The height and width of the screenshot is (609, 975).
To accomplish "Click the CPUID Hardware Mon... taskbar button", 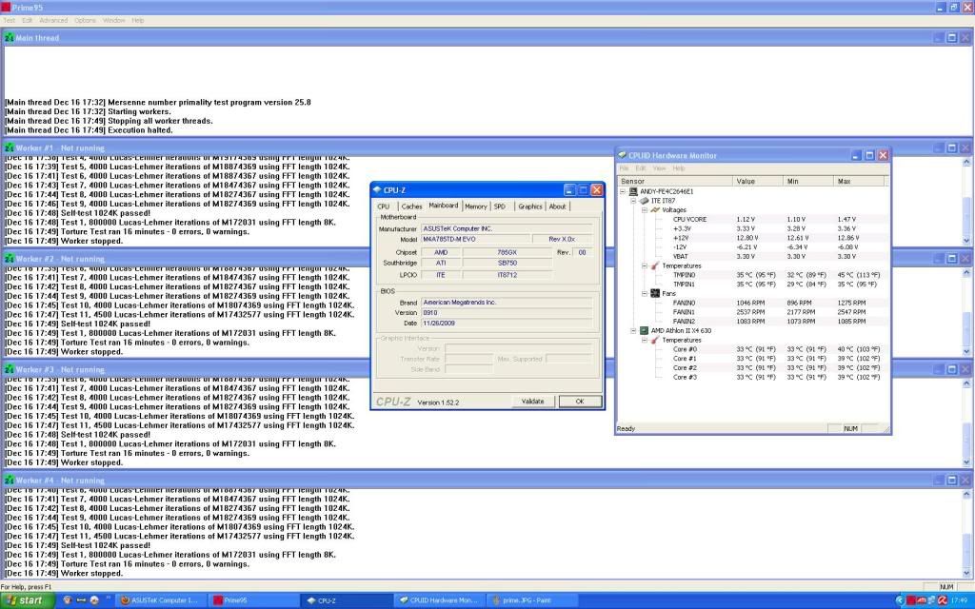I will pyautogui.click(x=441, y=600).
